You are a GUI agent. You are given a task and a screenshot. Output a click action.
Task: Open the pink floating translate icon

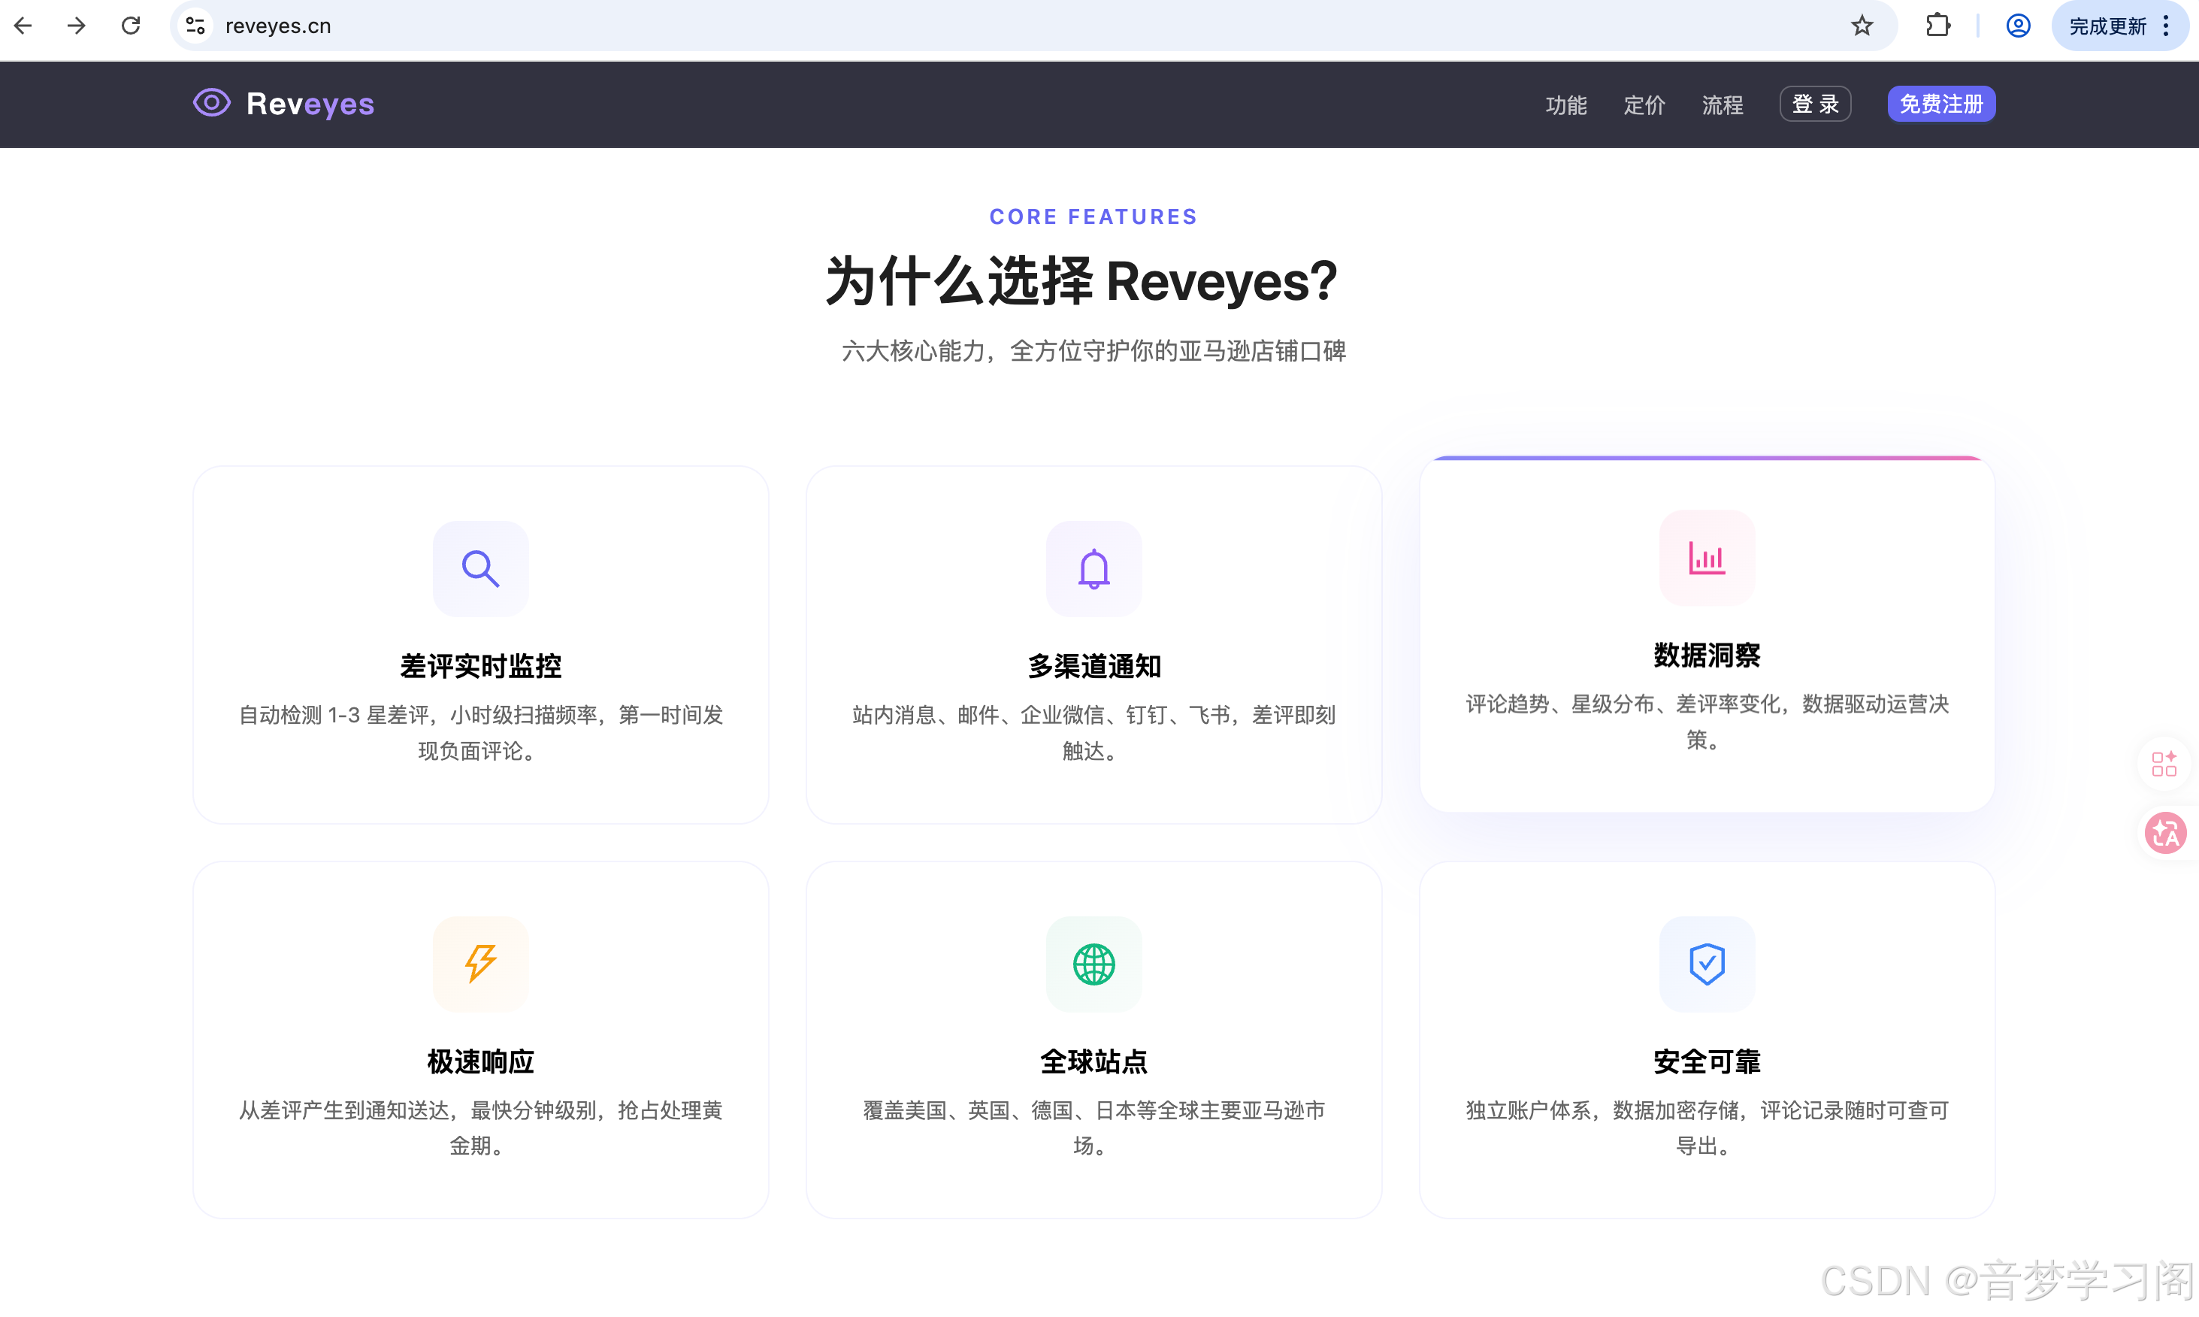coord(2165,834)
